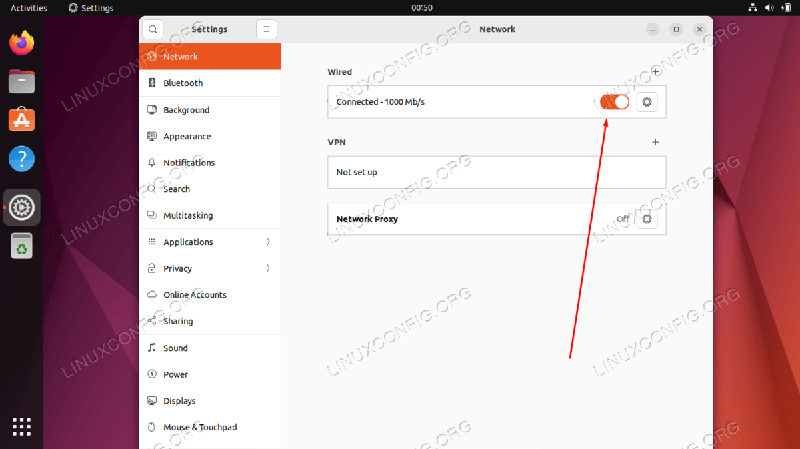Open Network Proxy gear settings
Viewport: 800px width, 449px height.
[647, 219]
